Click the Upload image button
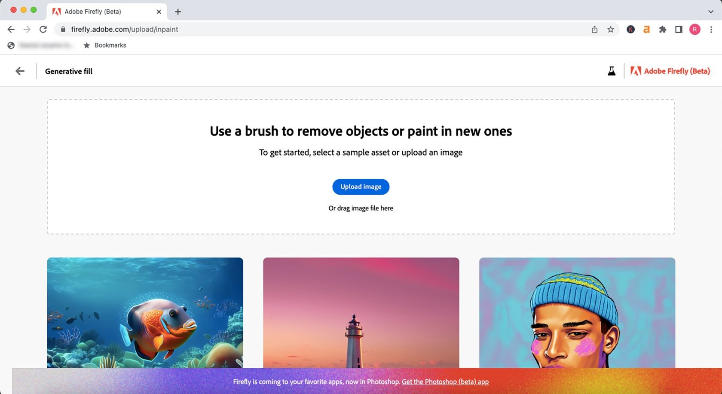Viewport: 722px width, 394px height. [x=361, y=187]
